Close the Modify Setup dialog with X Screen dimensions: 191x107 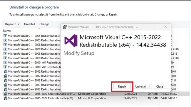coord(165,27)
